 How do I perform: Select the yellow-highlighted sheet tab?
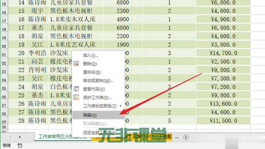(132, 137)
